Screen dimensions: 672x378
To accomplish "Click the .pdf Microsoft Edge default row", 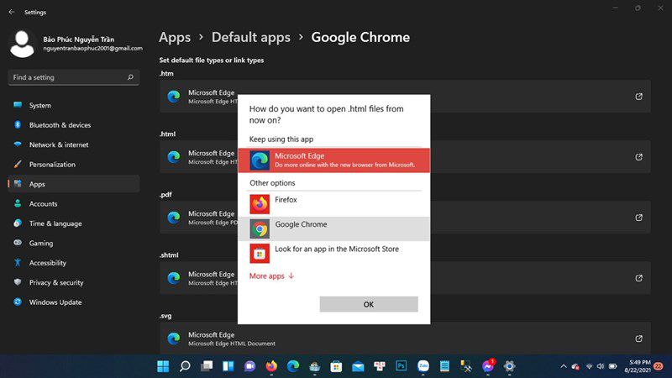I will click(x=405, y=218).
